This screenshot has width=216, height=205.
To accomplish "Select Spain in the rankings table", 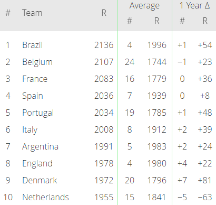I will 33,96.
